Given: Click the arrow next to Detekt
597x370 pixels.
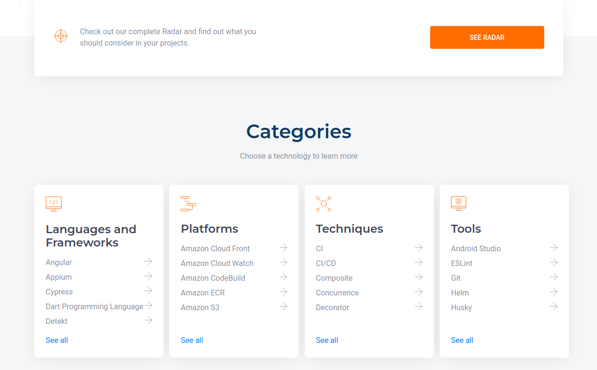Looking at the screenshot, I should pyautogui.click(x=148, y=320).
